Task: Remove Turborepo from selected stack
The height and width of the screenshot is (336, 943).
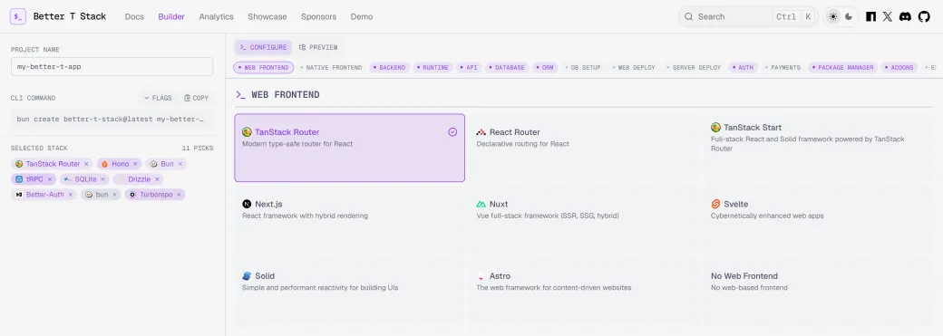Action: (x=179, y=195)
